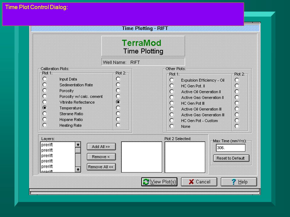Select Hopane Ratio in Calibration Plot 1
The image size is (290, 217).
point(45,119)
